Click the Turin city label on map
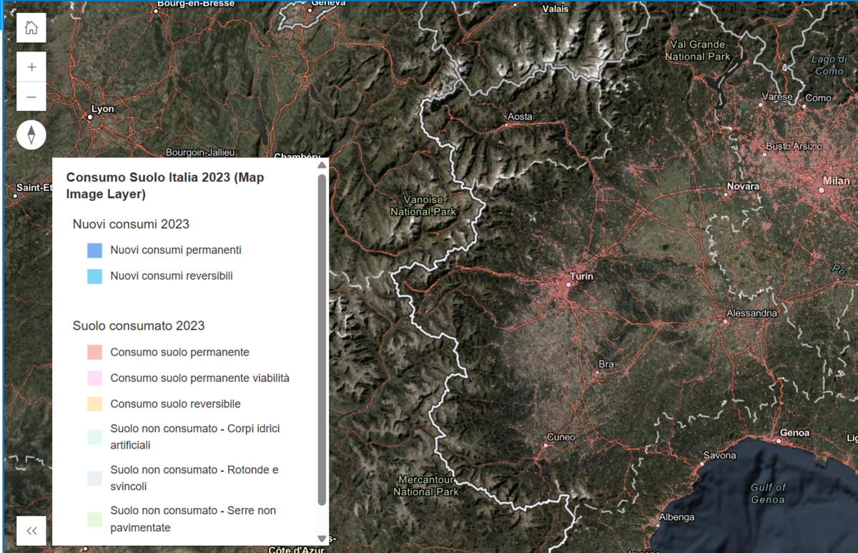Screen dimensions: 858x553 (581, 276)
